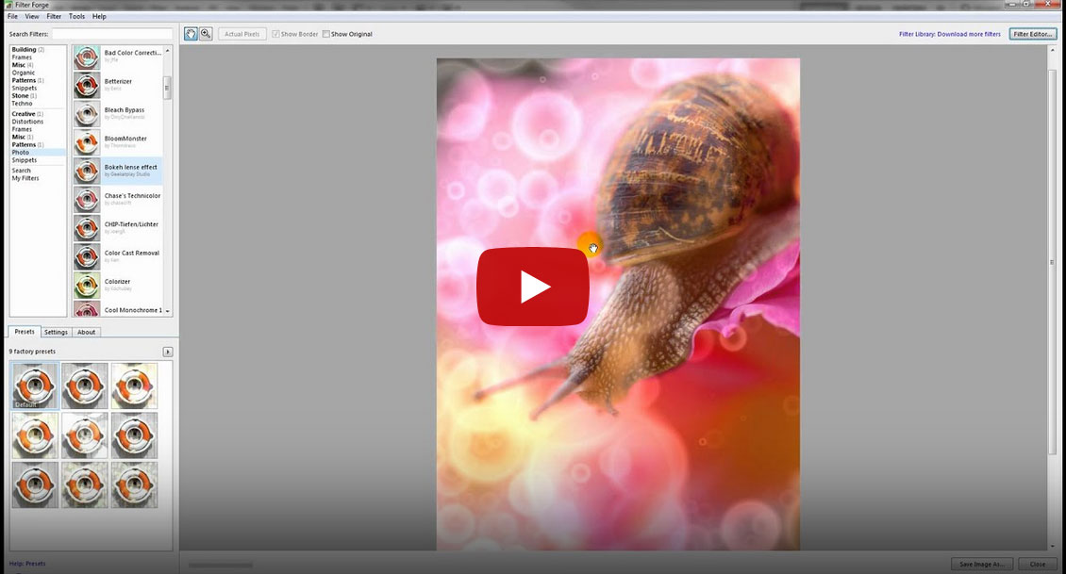This screenshot has height=574, width=1066.
Task: Open the Filter menu
Action: [x=54, y=16]
